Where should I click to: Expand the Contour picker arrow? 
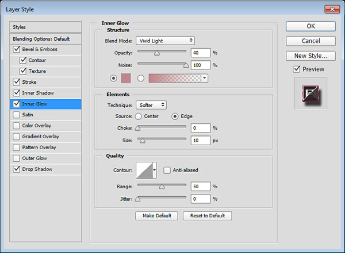[x=155, y=170]
